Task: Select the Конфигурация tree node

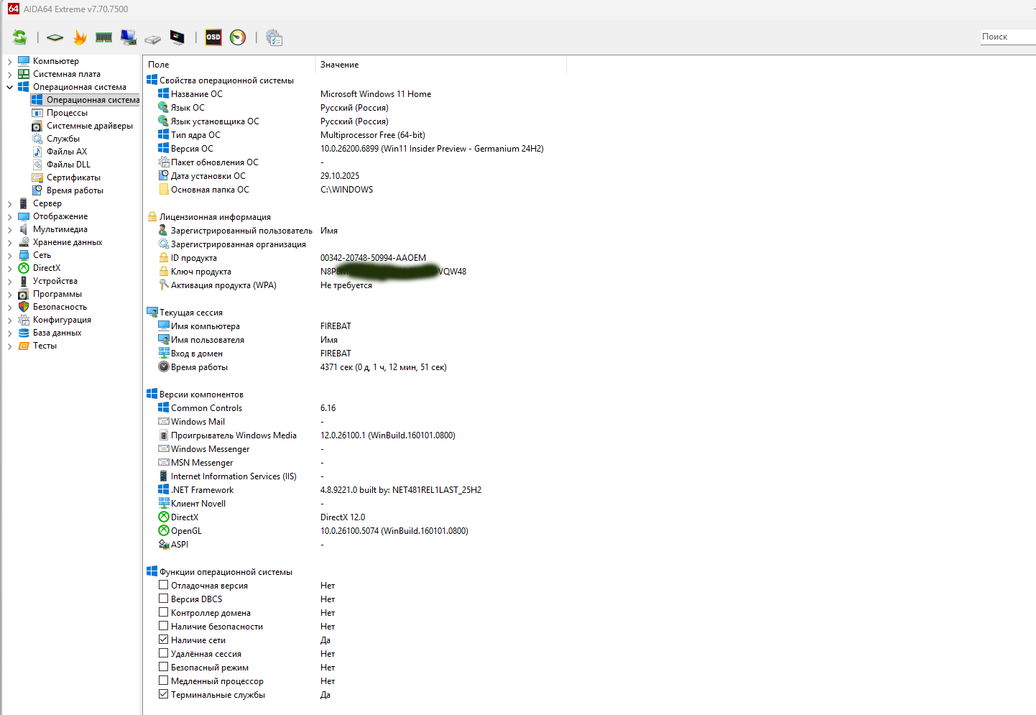Action: [62, 320]
